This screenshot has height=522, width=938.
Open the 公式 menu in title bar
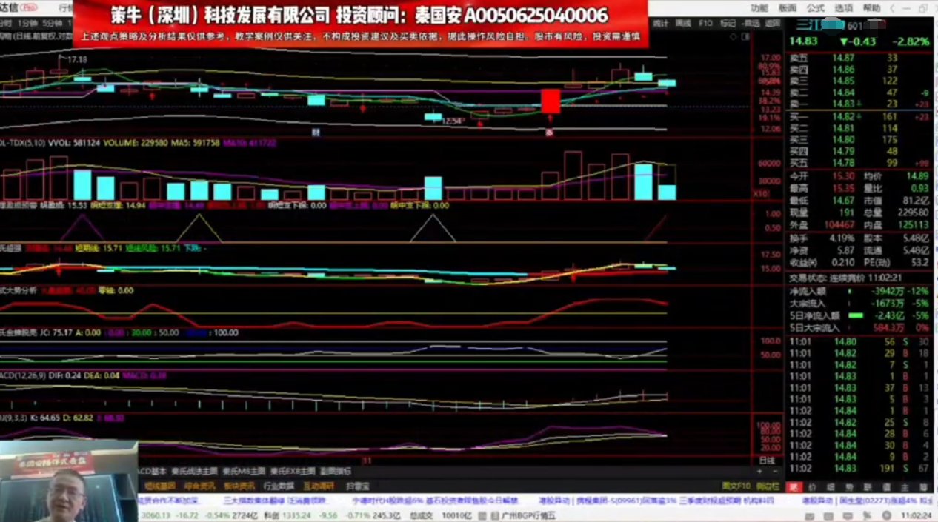(x=815, y=7)
